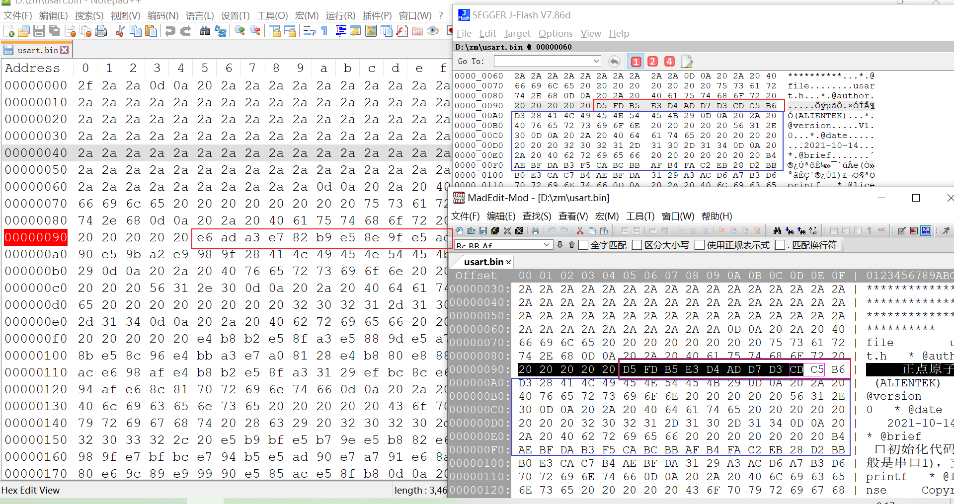The width and height of the screenshot is (954, 504).
Task: Click J-Flash edit data pencil icon
Action: [687, 62]
